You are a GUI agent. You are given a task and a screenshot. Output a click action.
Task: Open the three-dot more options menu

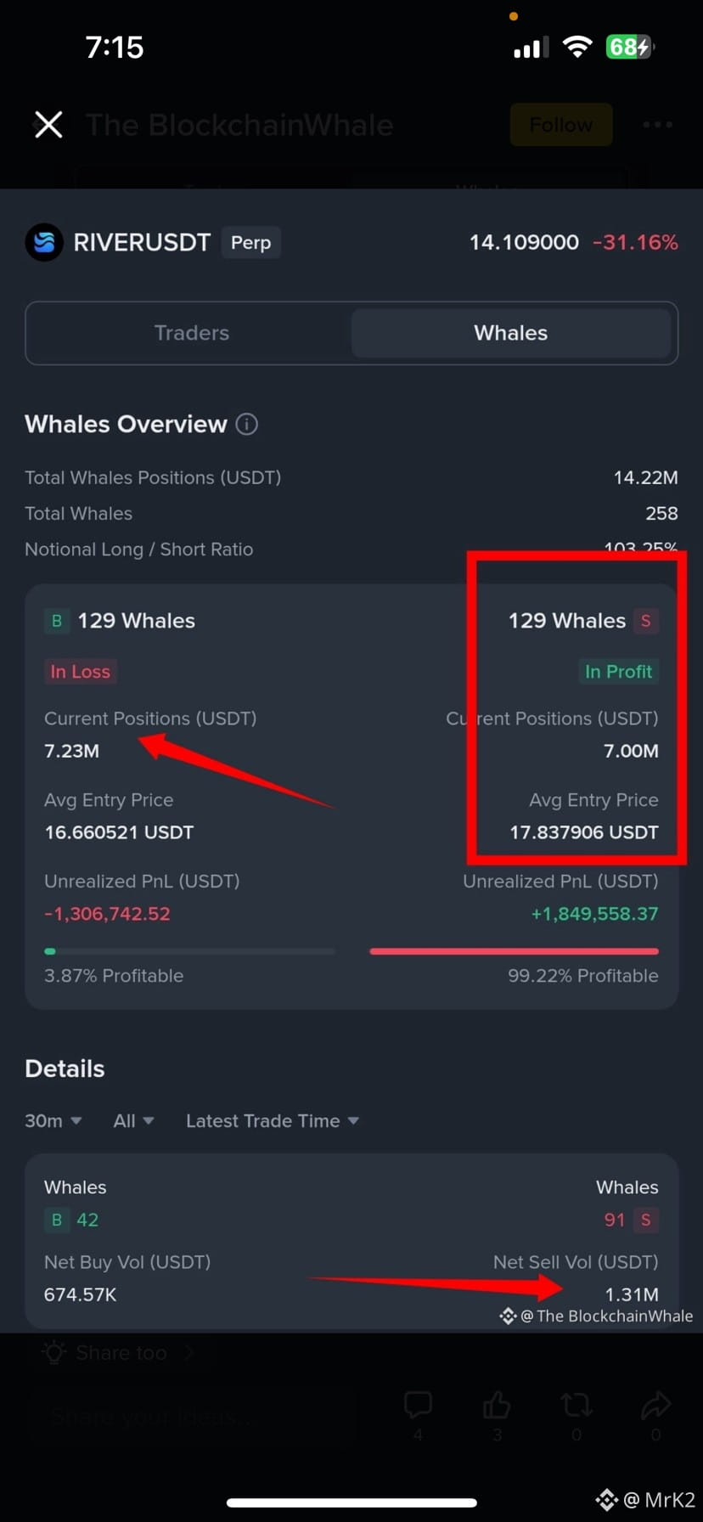pos(657,125)
